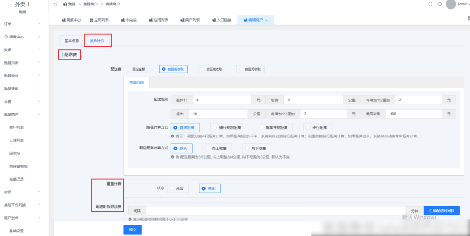Collapse the sidebar via the menu fold icon
Viewport: 470px width, 236px height.
pos(56,4)
